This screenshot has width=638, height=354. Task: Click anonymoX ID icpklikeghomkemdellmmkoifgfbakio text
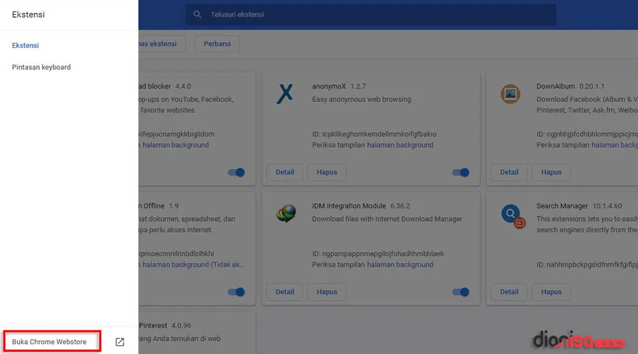point(375,134)
